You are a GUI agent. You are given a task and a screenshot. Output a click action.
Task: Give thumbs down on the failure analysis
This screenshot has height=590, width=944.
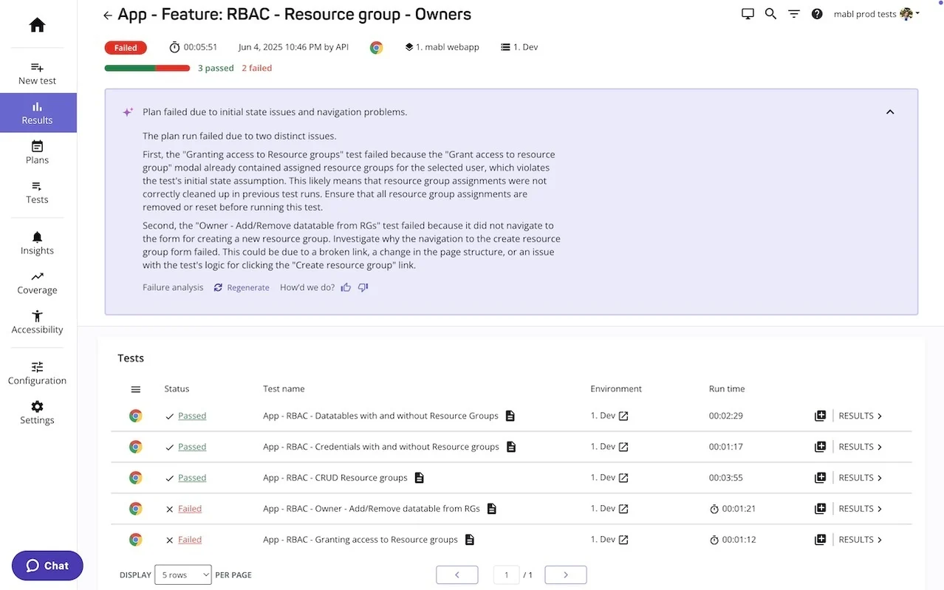pyautogui.click(x=363, y=287)
